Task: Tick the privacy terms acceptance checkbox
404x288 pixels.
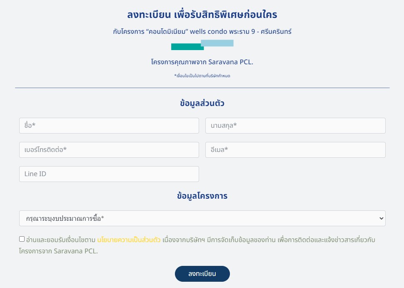Action: [x=22, y=239]
